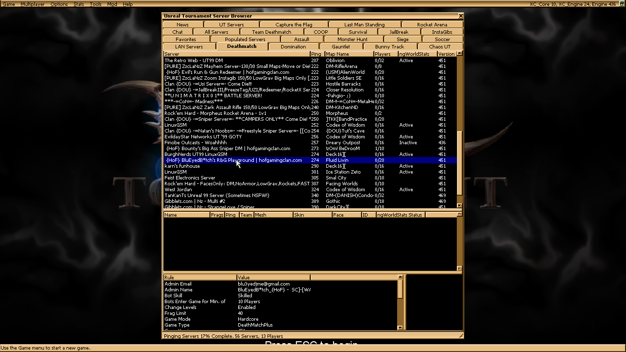Switch to the Team Deathmatch tab
This screenshot has height=352, width=626.
tap(271, 32)
